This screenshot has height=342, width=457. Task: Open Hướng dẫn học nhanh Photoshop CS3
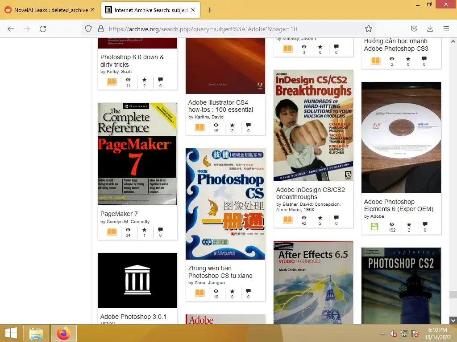pyautogui.click(x=396, y=45)
